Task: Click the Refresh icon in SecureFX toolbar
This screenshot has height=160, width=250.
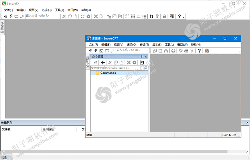Action: (82, 16)
